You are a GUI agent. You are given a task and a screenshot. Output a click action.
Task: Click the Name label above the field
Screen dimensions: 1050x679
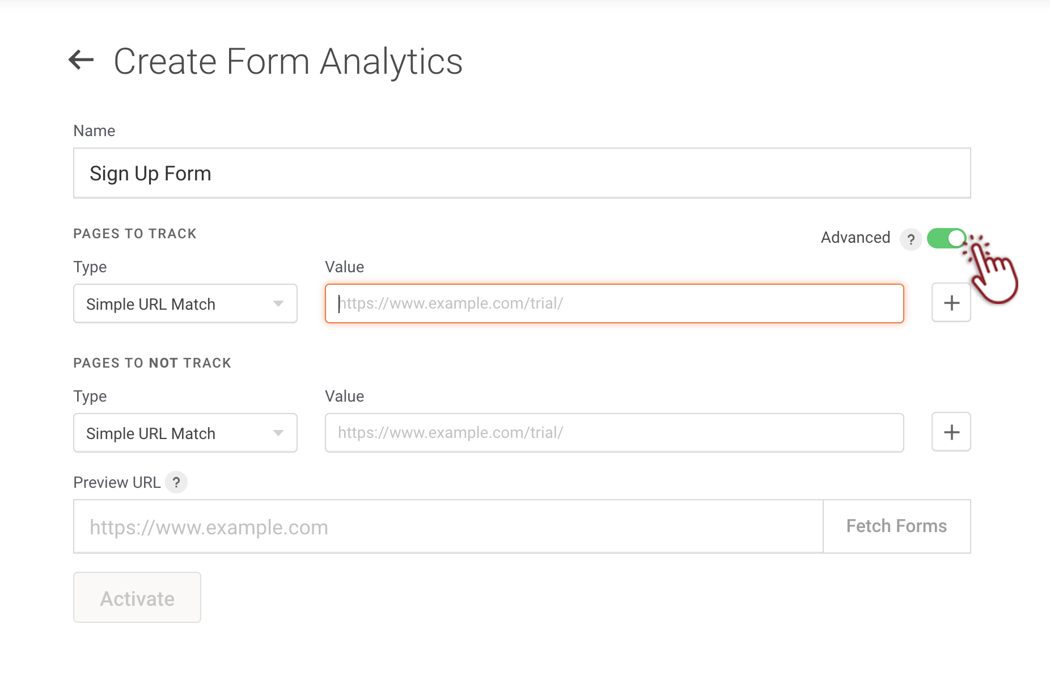pos(94,131)
